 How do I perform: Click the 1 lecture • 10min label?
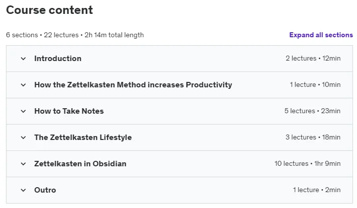[x=315, y=84]
